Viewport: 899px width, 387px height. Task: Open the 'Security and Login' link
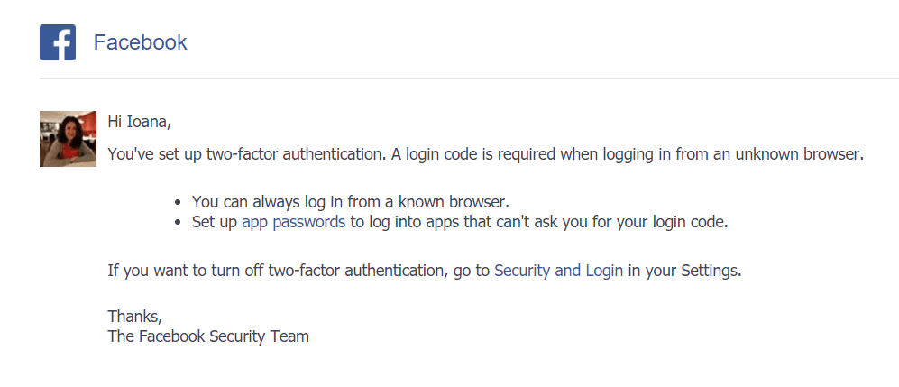tap(558, 270)
